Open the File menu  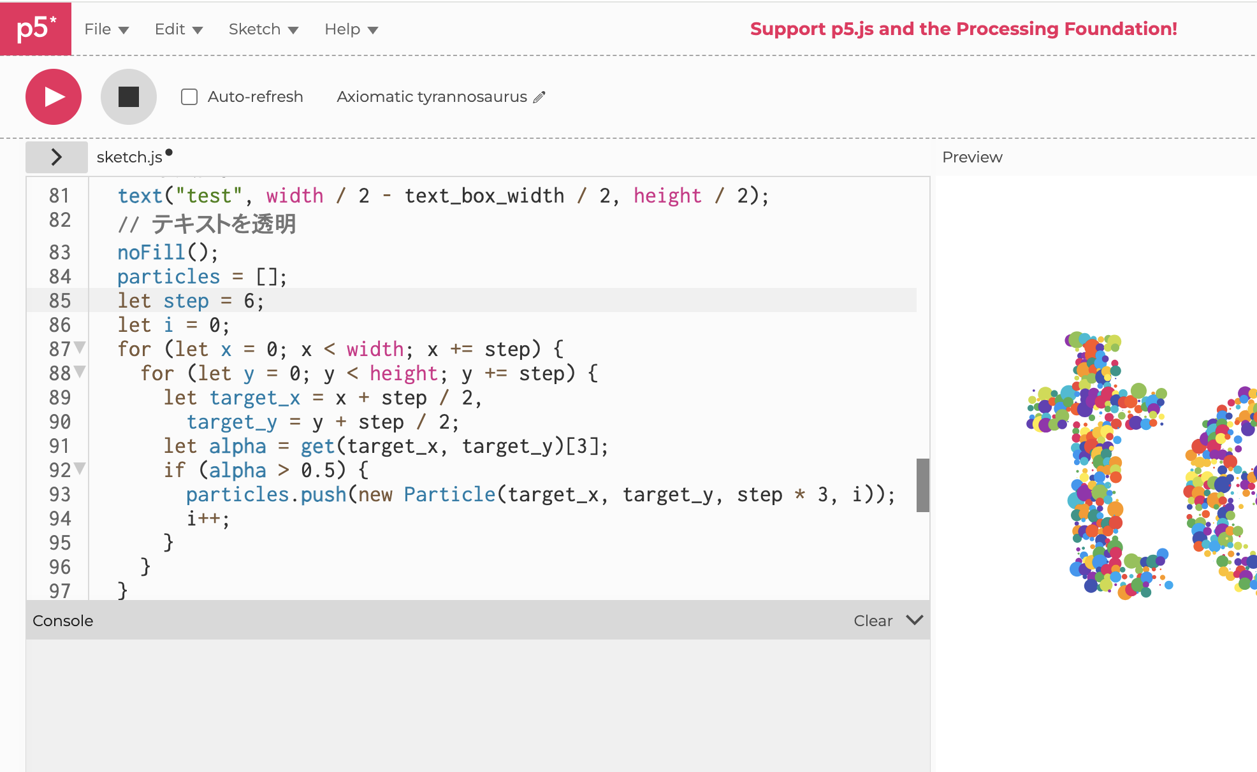tap(99, 29)
